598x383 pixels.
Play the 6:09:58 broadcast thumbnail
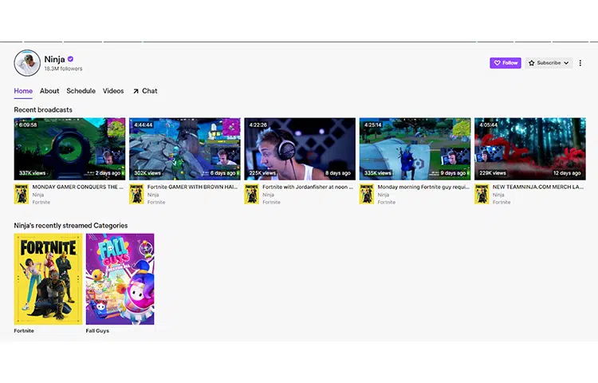click(x=69, y=148)
